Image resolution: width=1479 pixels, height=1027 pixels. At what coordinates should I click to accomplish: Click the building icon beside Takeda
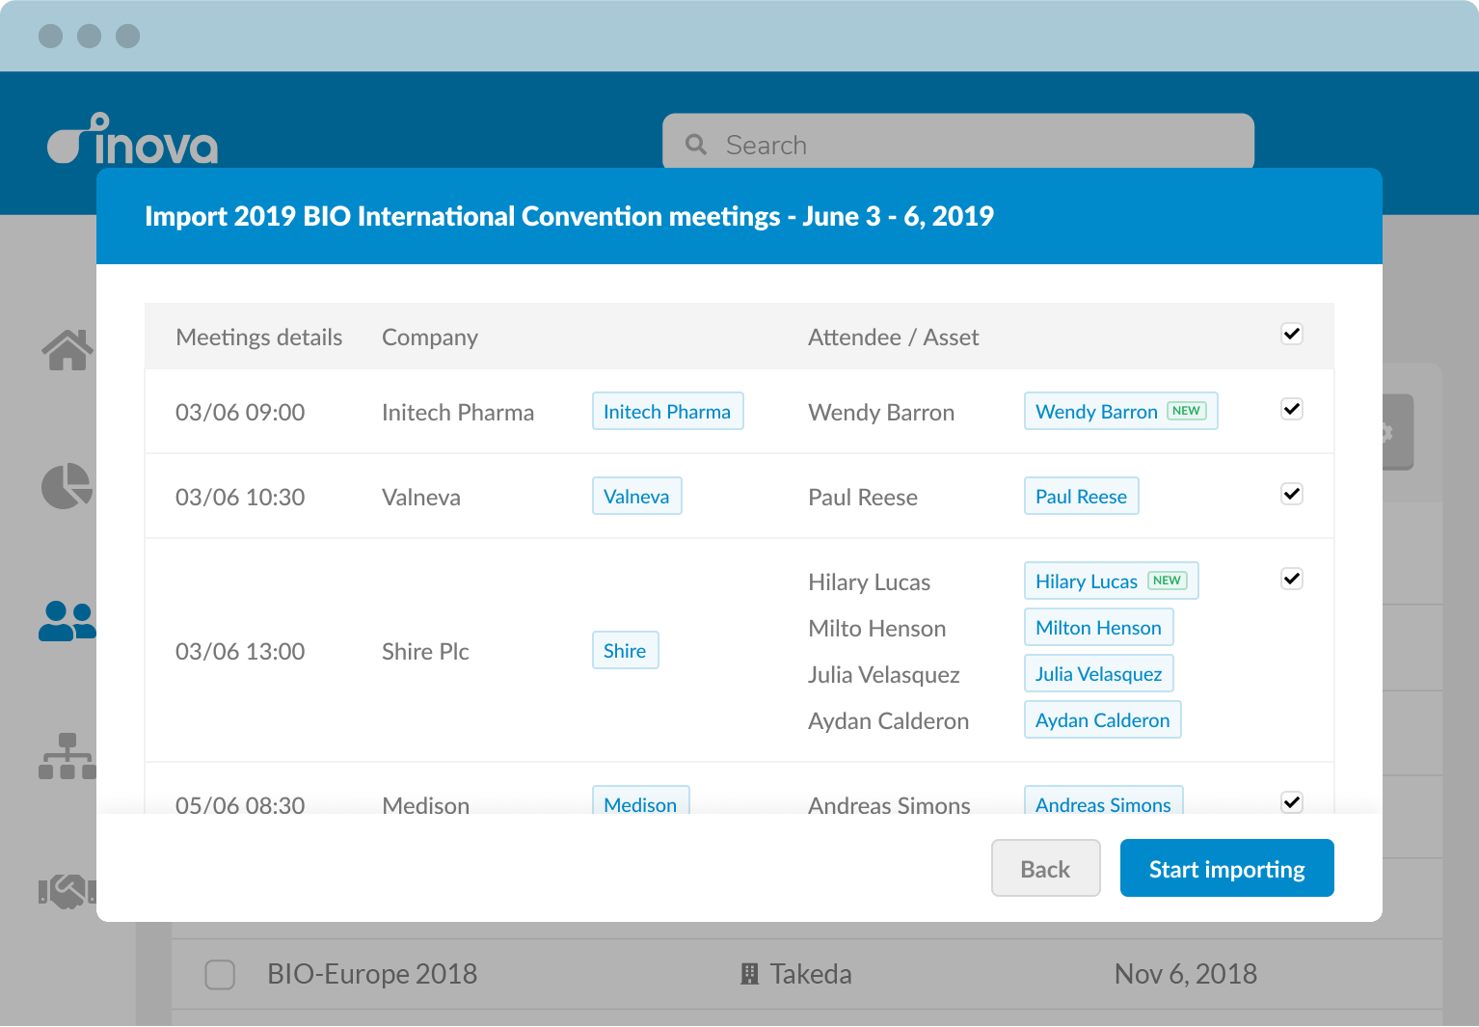(x=749, y=974)
